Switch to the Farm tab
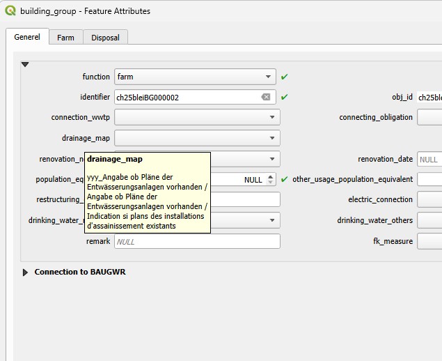 [x=65, y=38]
